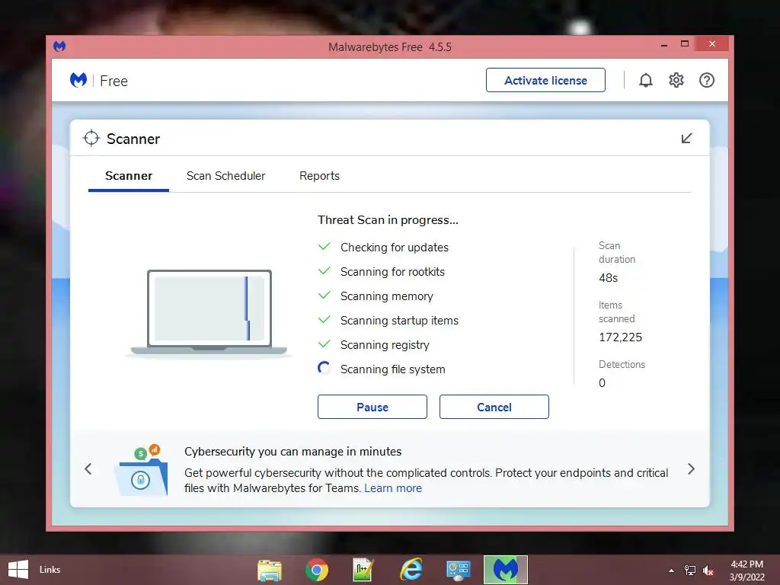The height and width of the screenshot is (585, 780).
Task: Cancel the threat scan
Action: point(494,407)
